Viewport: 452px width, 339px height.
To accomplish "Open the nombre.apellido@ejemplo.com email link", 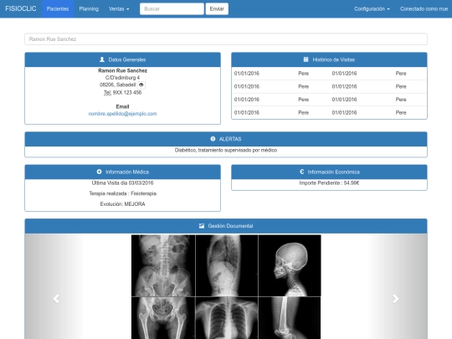I will tap(122, 114).
